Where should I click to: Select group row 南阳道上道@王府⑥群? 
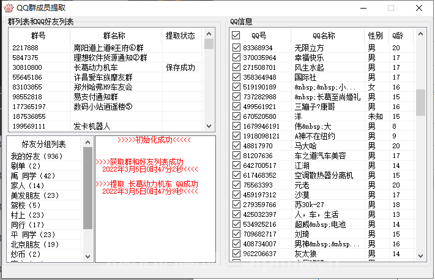coord(105,48)
